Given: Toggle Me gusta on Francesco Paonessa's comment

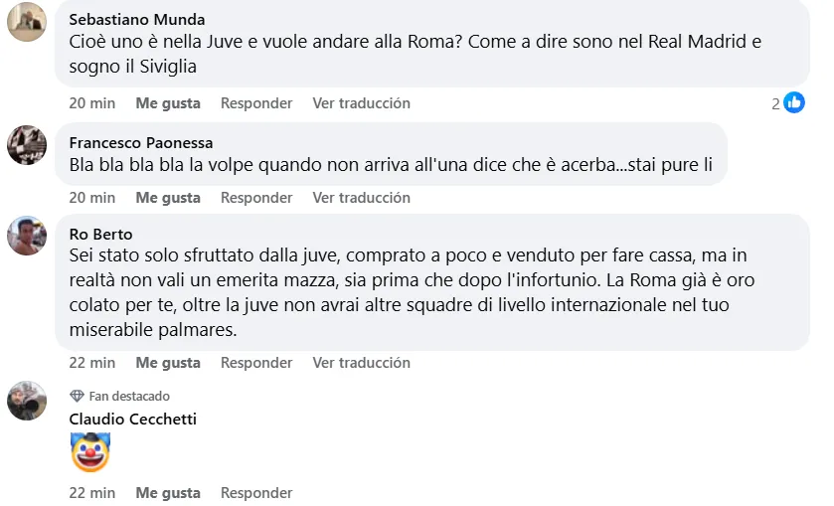Looking at the screenshot, I should [168, 198].
